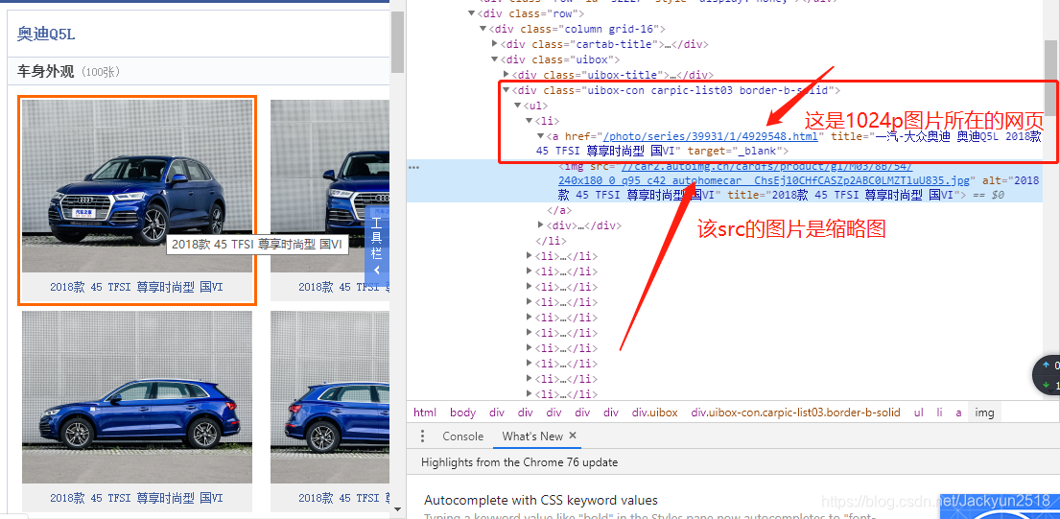Select the What's New drawer tab

point(532,436)
